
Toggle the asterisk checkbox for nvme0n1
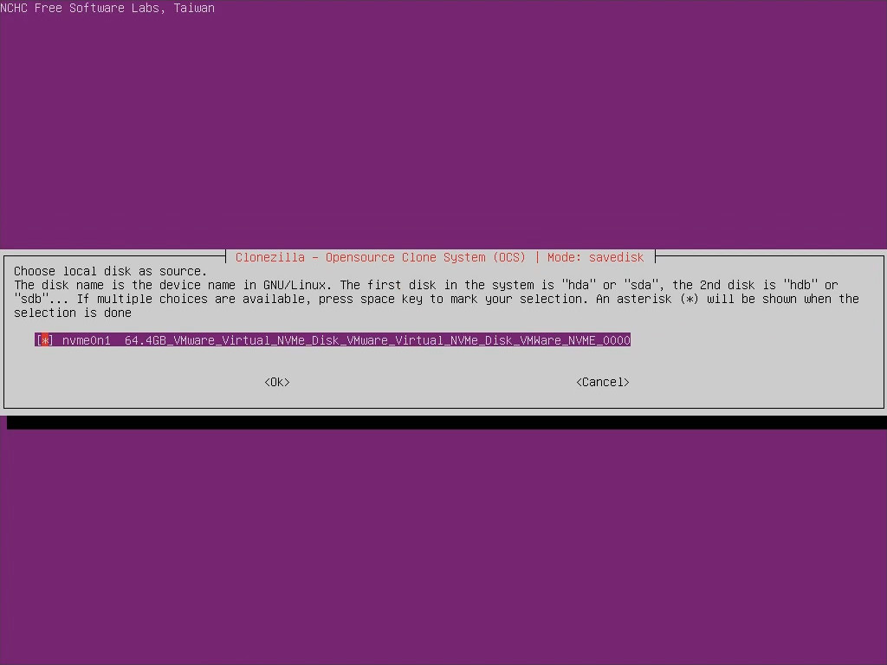pos(45,340)
